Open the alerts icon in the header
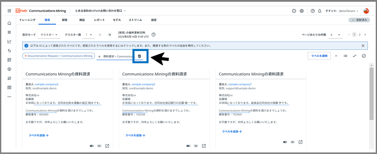 pyautogui.click(x=294, y=11)
